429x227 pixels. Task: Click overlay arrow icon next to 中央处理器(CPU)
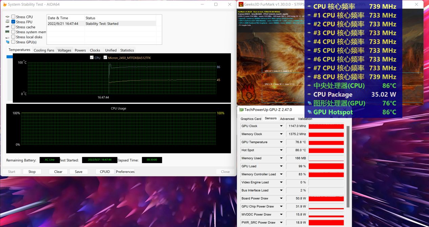coord(309,86)
